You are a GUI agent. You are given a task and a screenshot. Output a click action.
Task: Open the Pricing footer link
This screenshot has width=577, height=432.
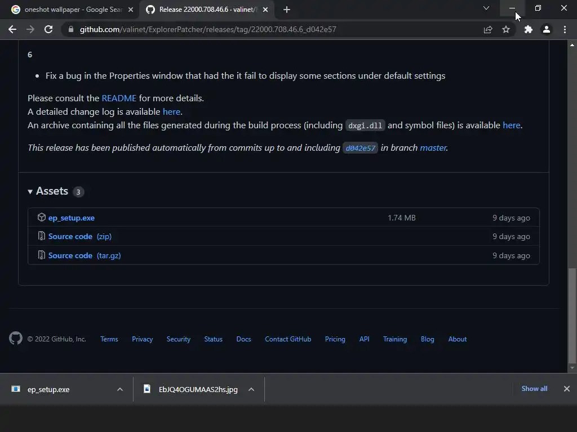pos(335,339)
